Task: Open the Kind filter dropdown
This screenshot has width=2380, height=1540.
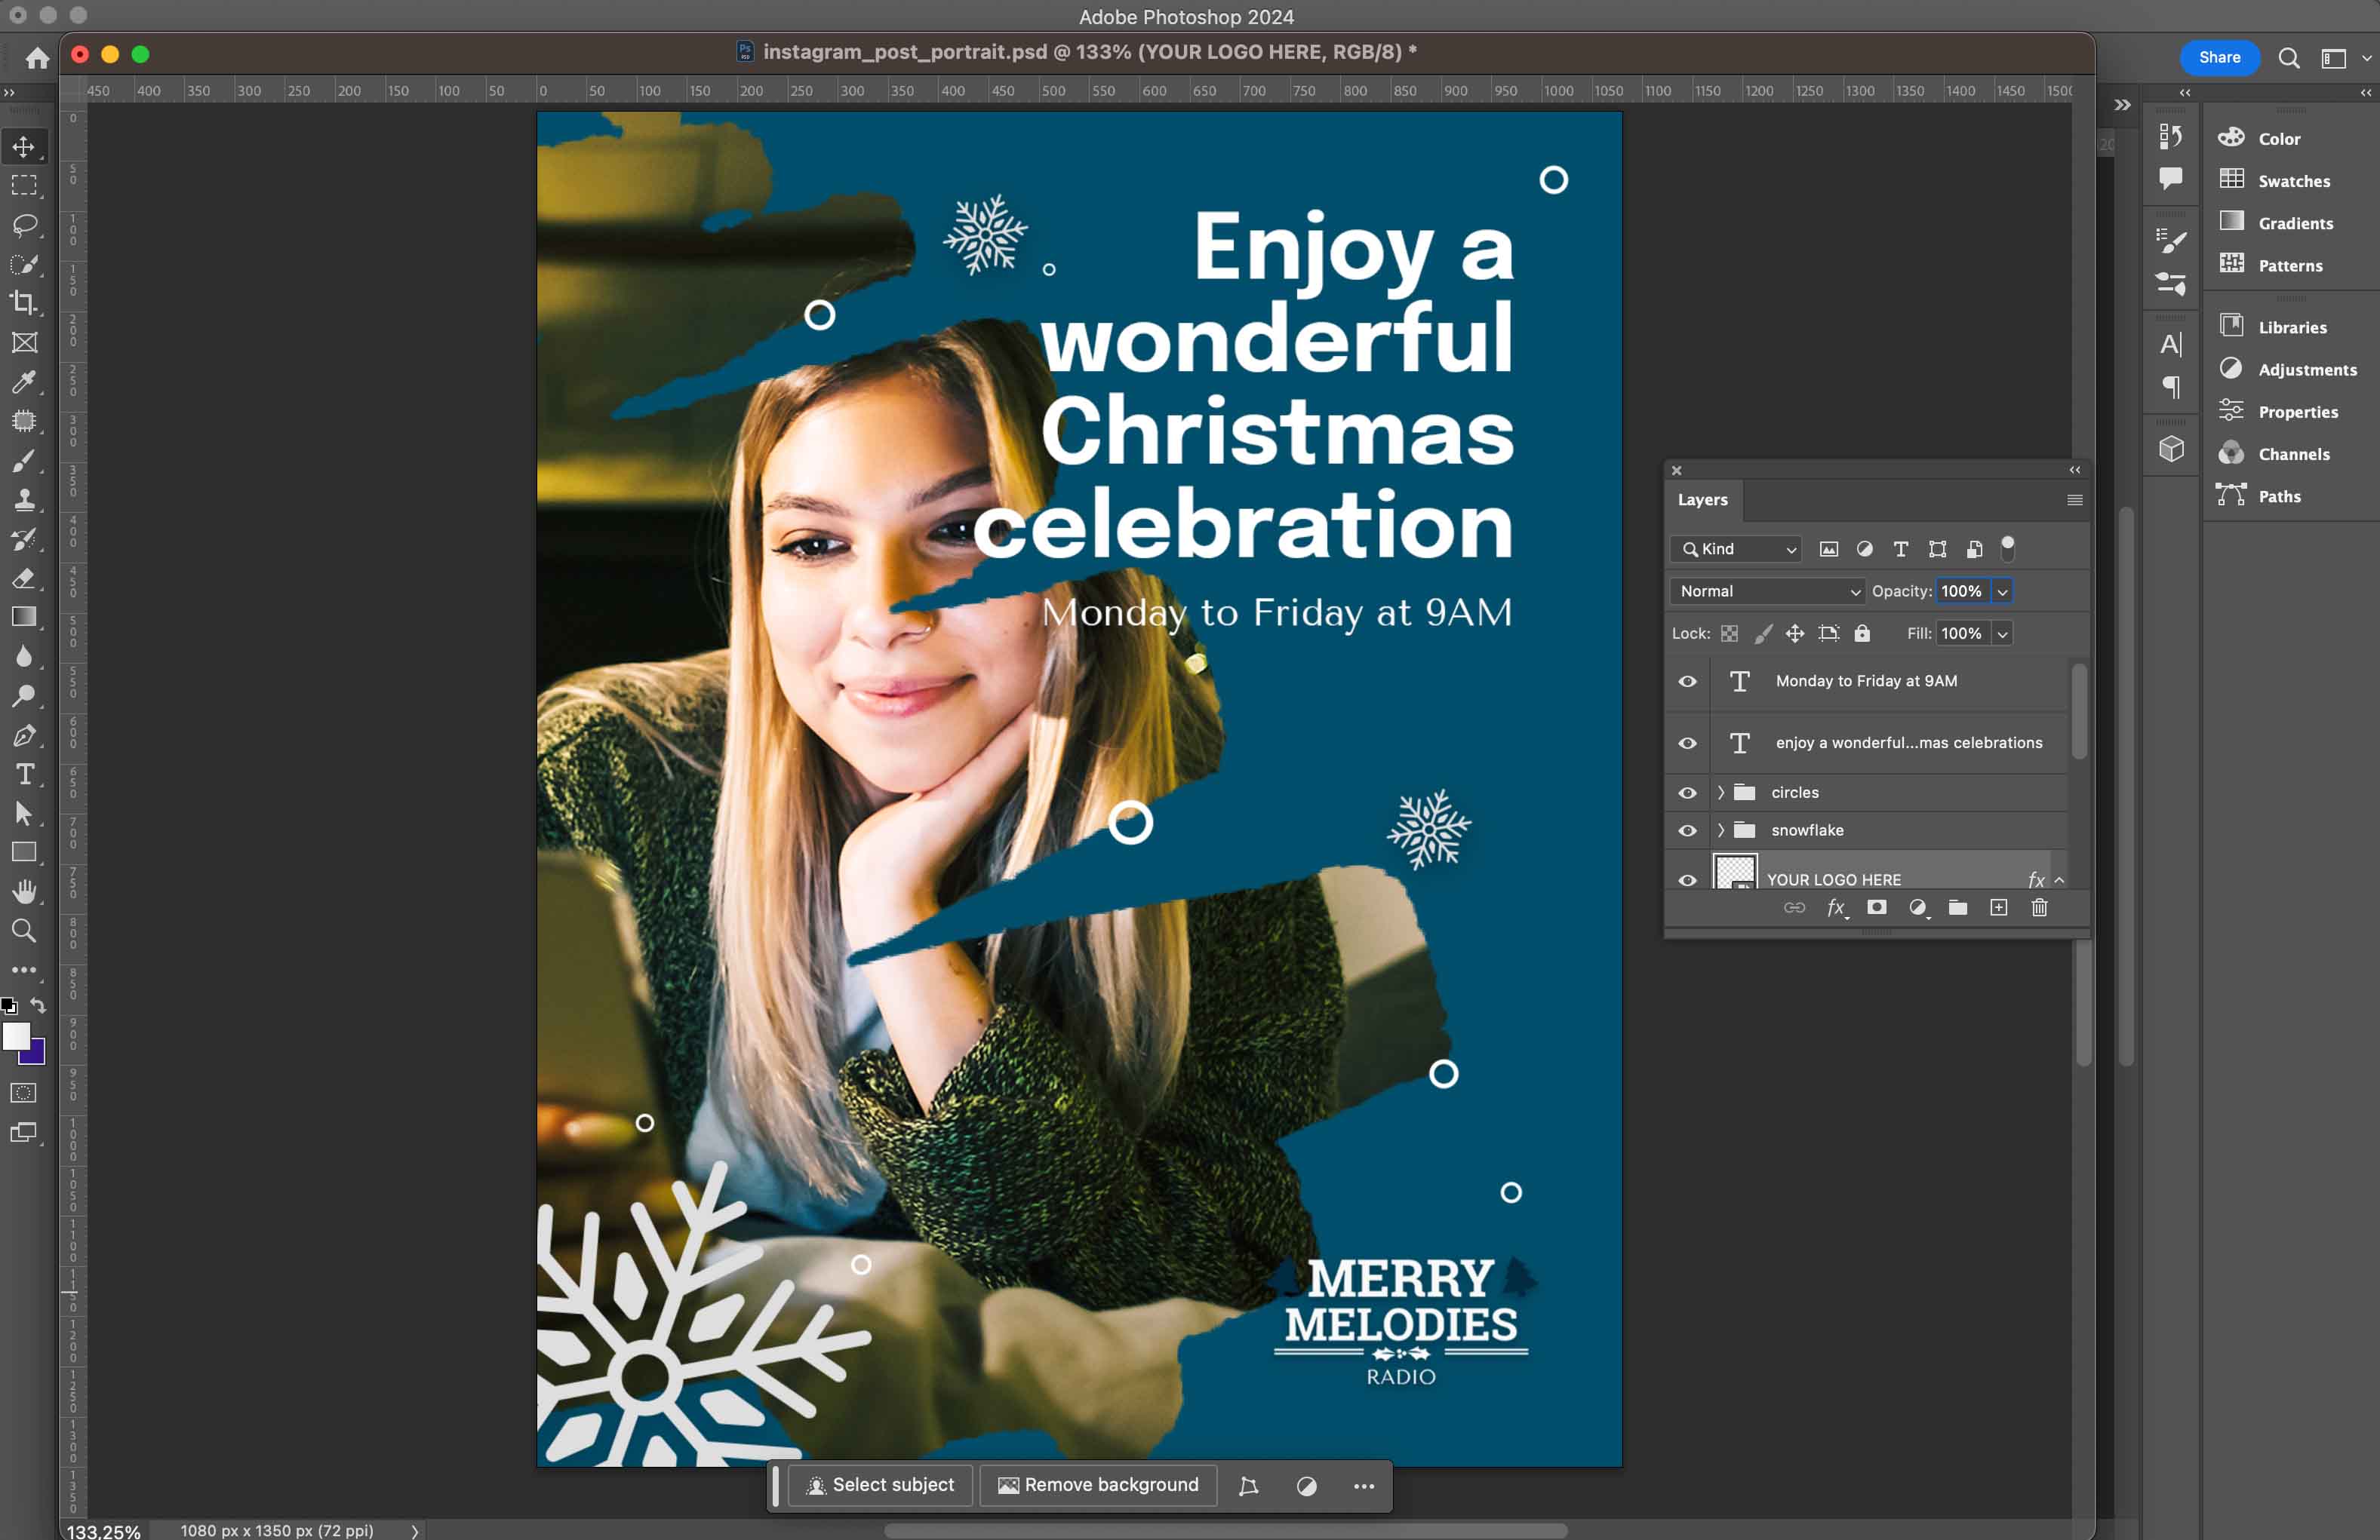Action: (1737, 548)
